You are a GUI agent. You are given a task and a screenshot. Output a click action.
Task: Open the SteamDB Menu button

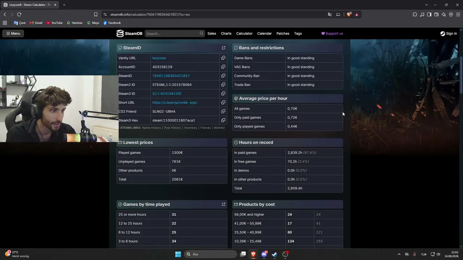(13, 34)
